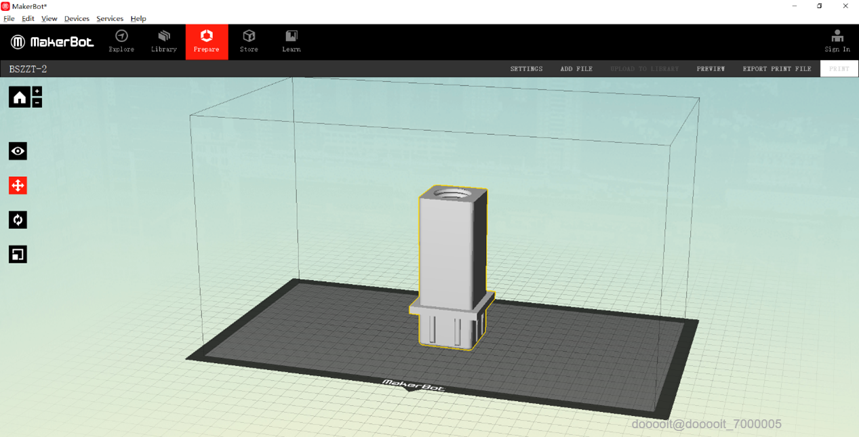Go to the Store tab
Image resolution: width=859 pixels, height=437 pixels.
click(249, 41)
